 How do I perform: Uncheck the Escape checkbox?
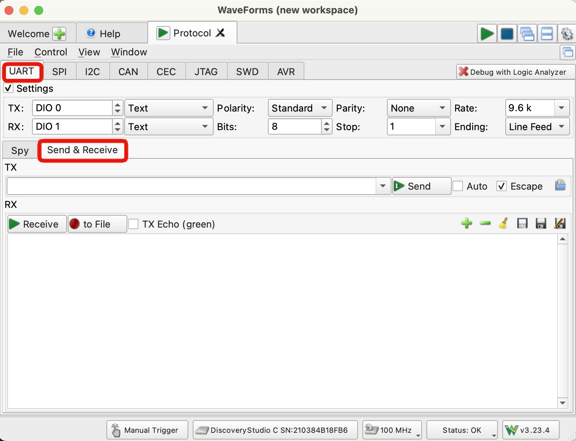click(502, 186)
